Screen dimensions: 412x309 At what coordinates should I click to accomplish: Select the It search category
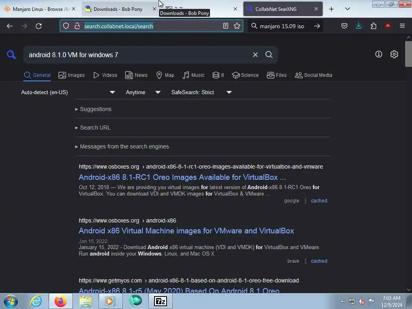(218, 75)
